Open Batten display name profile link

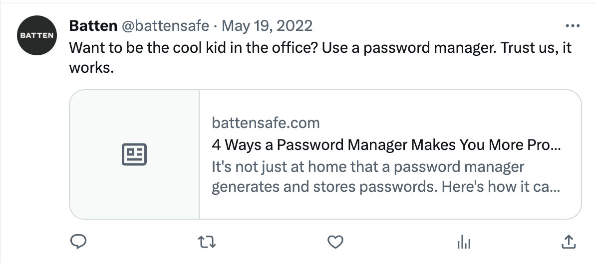[93, 26]
